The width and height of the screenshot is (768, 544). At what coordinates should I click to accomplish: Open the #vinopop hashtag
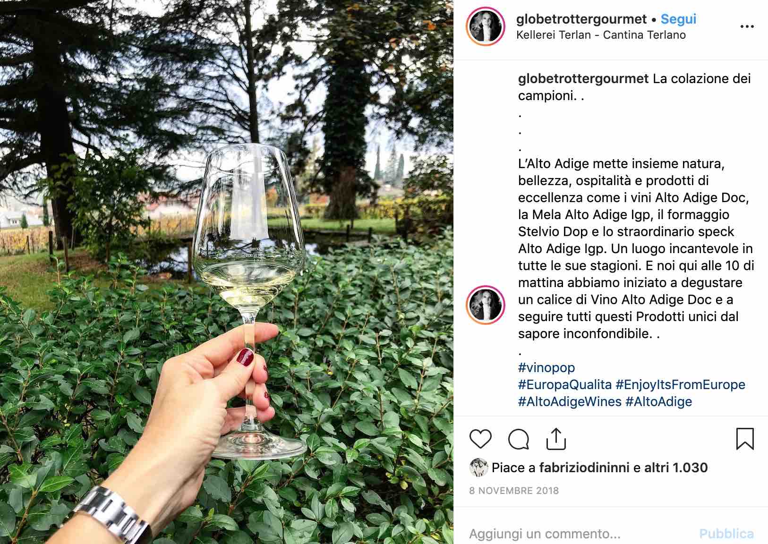click(546, 367)
